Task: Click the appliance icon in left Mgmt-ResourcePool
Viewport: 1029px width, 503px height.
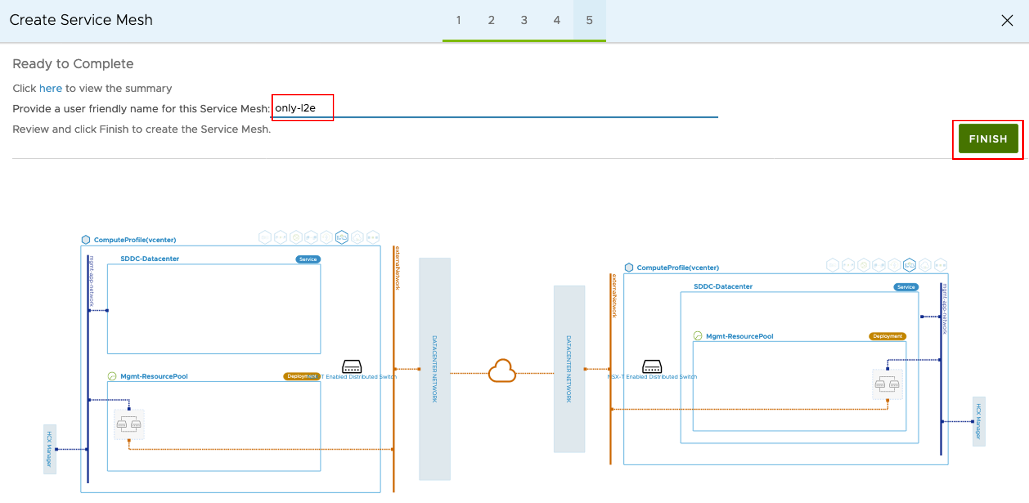Action: 129,424
